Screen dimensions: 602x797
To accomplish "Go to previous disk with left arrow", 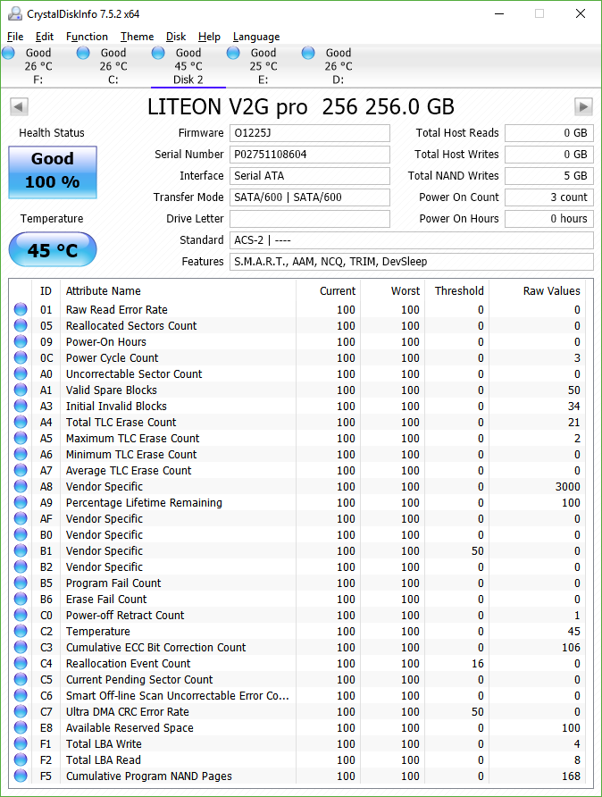I will (19, 106).
